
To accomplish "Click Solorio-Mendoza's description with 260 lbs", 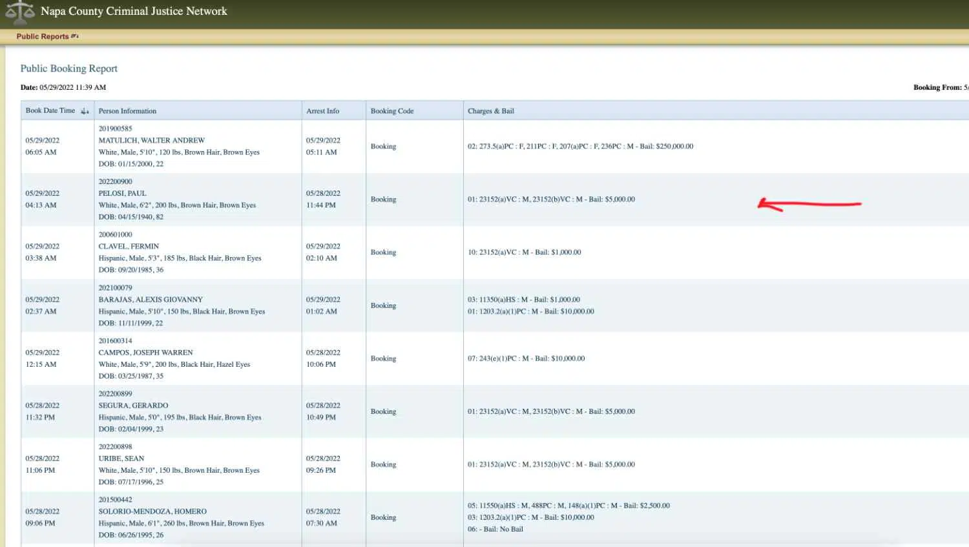I will coord(181,523).
